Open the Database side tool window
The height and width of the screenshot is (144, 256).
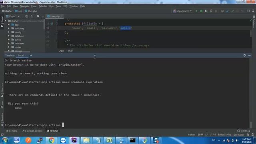(254, 22)
